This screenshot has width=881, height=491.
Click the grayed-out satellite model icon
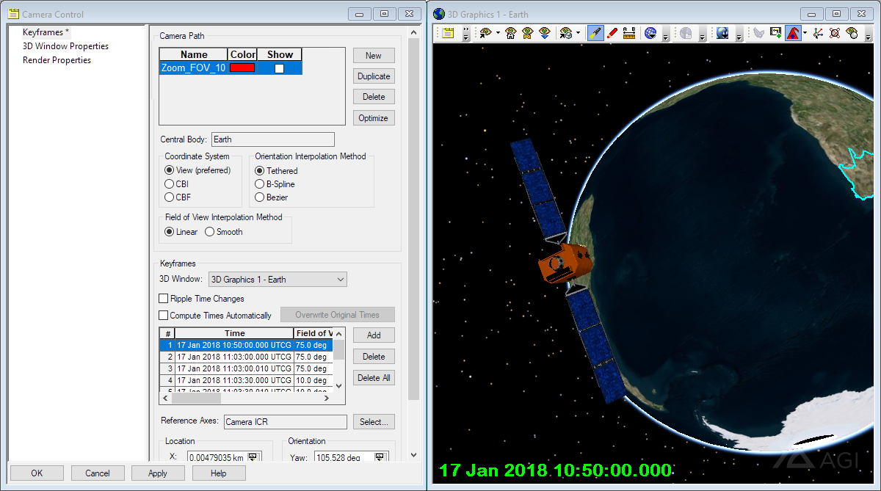[759, 33]
